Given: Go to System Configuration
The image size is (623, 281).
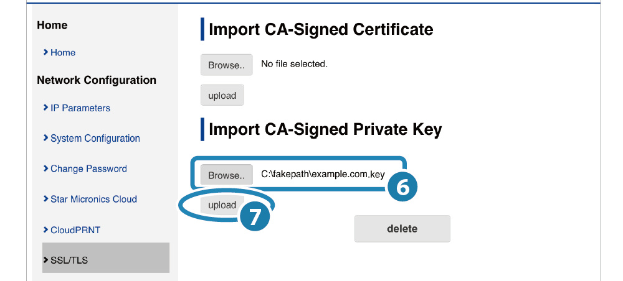Looking at the screenshot, I should tap(95, 139).
